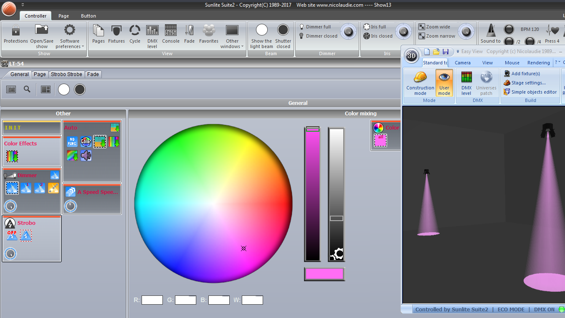565x318 pixels.
Task: Click the W value input field
Action: (252, 300)
